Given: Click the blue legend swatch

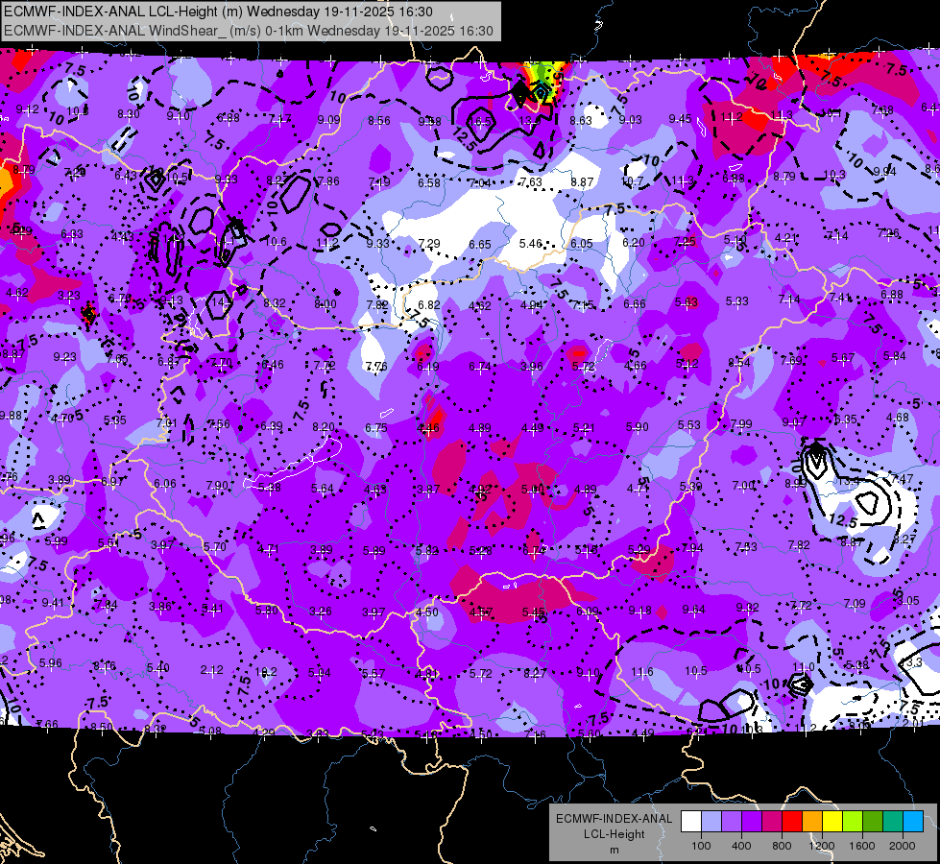Looking at the screenshot, I should coord(913,822).
